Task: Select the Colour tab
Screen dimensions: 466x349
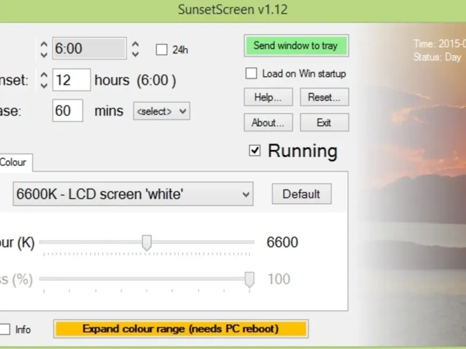Action: pyautogui.click(x=15, y=162)
